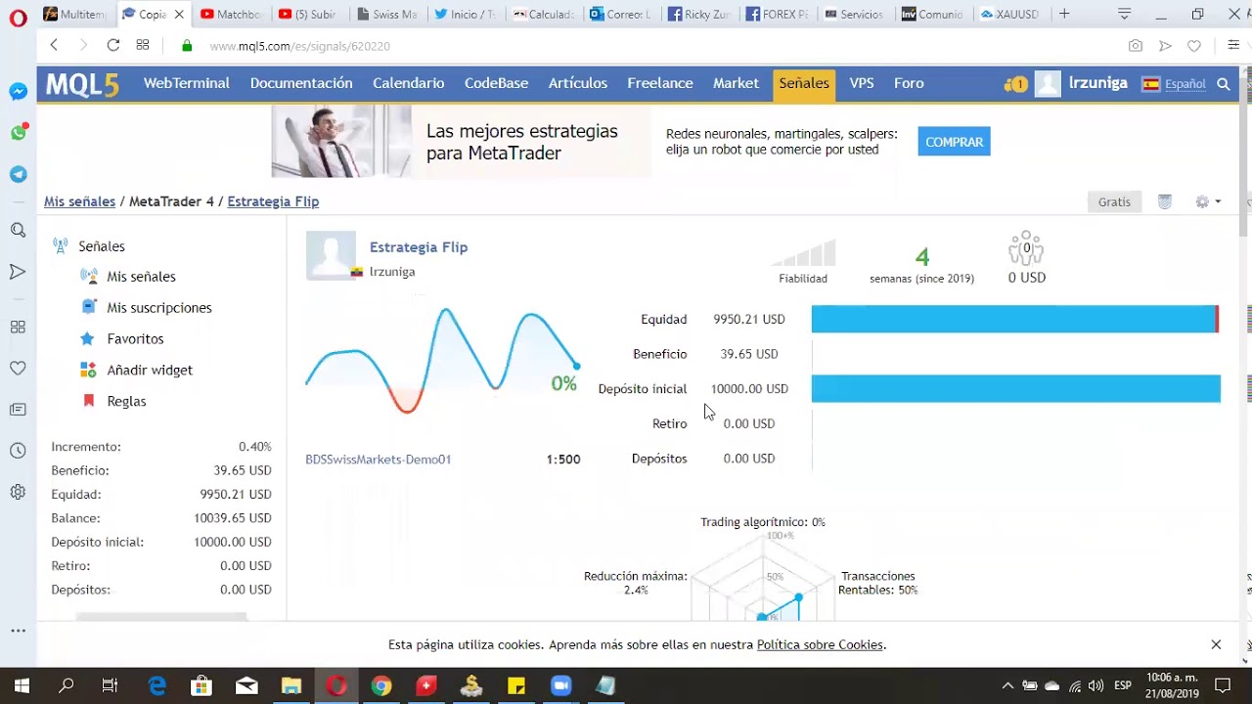Dismiss the cookies notice
The image size is (1252, 704).
coord(1216,644)
